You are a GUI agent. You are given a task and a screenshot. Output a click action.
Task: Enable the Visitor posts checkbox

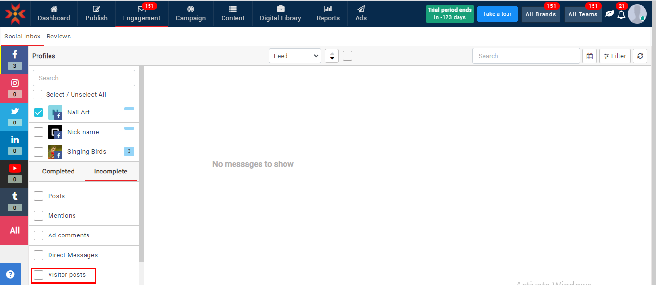click(38, 275)
